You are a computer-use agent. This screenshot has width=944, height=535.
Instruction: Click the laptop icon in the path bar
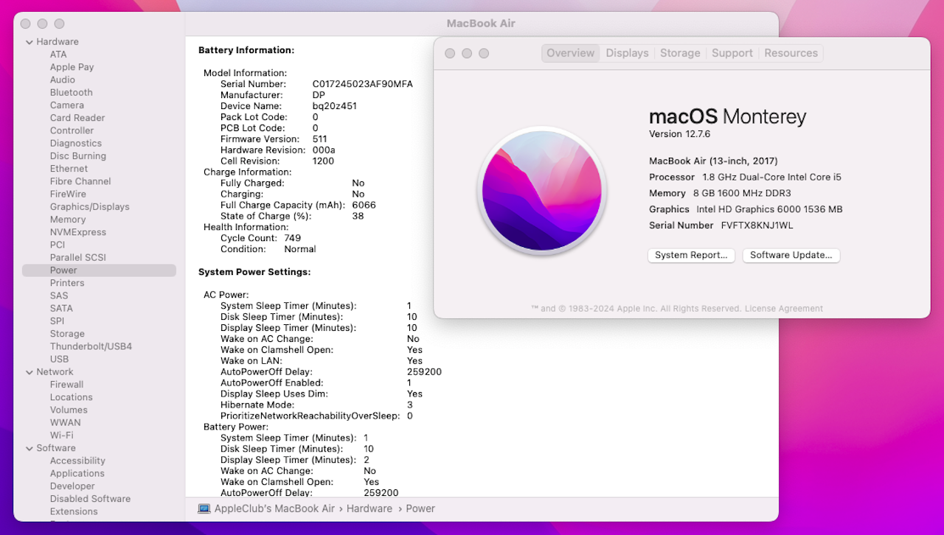tap(204, 508)
